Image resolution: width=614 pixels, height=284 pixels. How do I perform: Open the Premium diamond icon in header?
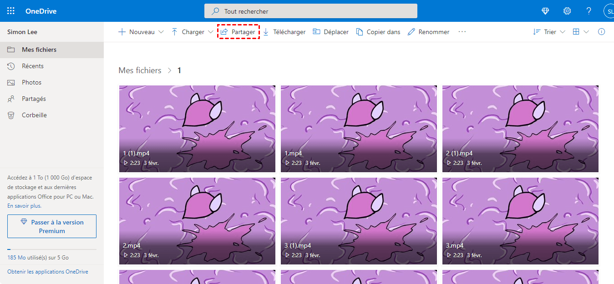[x=545, y=11]
